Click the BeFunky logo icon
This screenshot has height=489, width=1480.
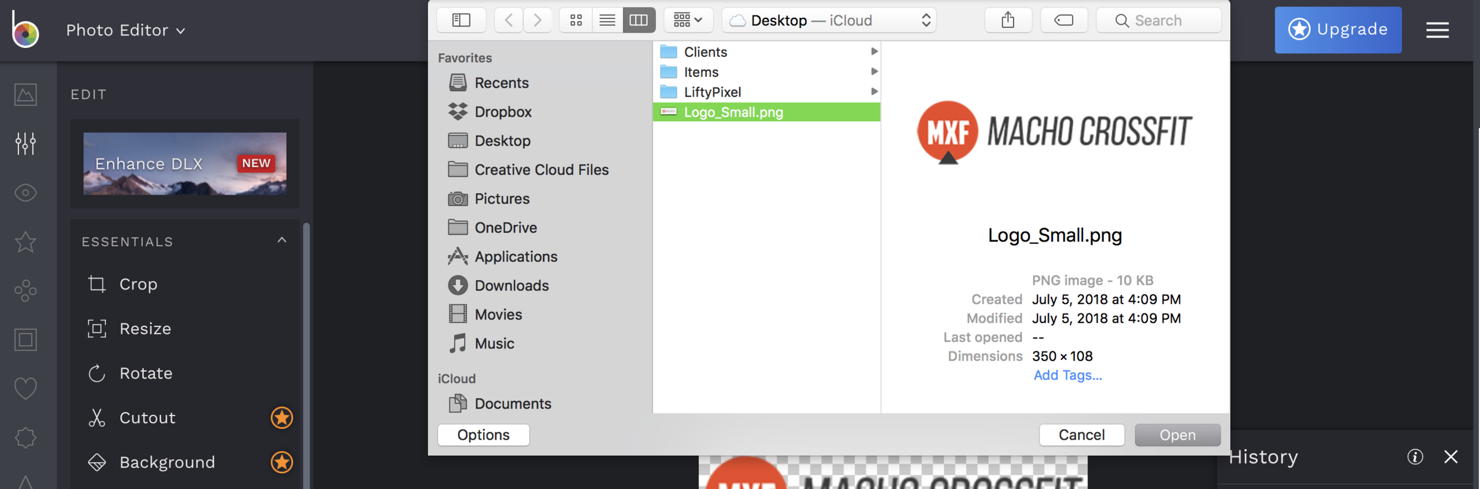(25, 28)
